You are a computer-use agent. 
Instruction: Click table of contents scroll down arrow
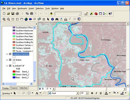pyautogui.click(x=35, y=81)
